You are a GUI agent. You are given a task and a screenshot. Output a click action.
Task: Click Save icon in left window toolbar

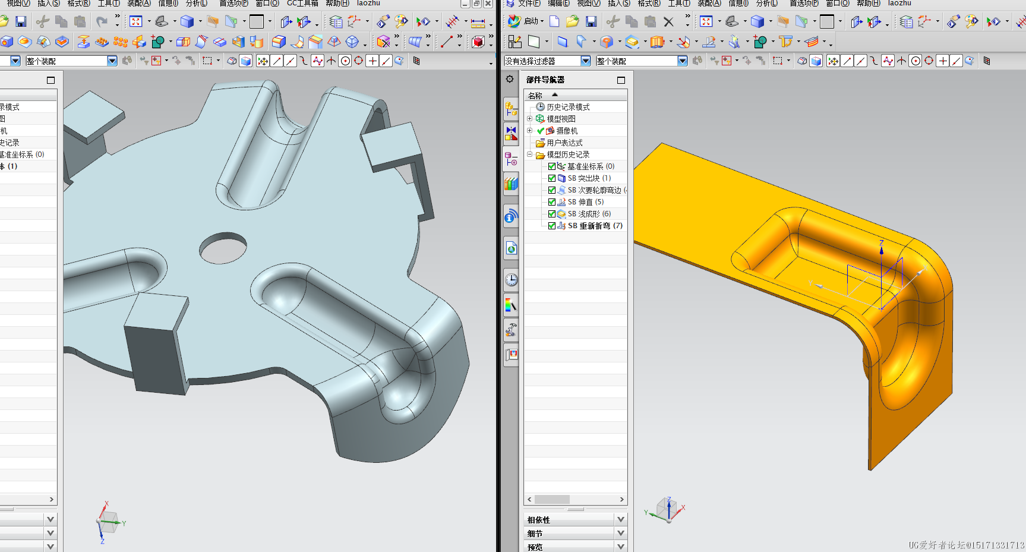pos(21,22)
